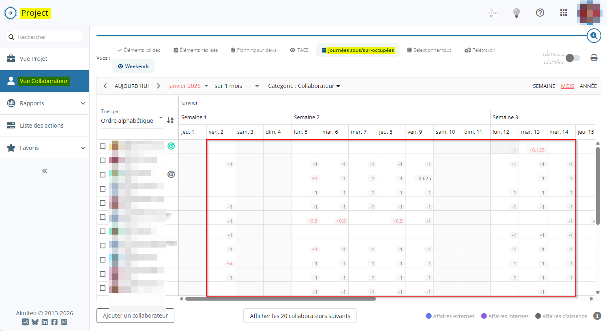The width and height of the screenshot is (607, 331).
Task: Click the settings sliders icon in header
Action: click(x=493, y=13)
